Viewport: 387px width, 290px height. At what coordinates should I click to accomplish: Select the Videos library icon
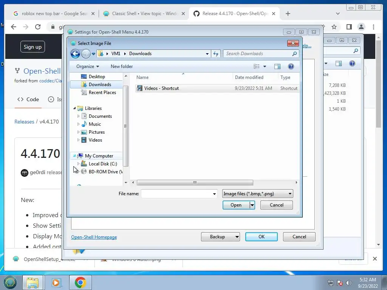pos(84,140)
